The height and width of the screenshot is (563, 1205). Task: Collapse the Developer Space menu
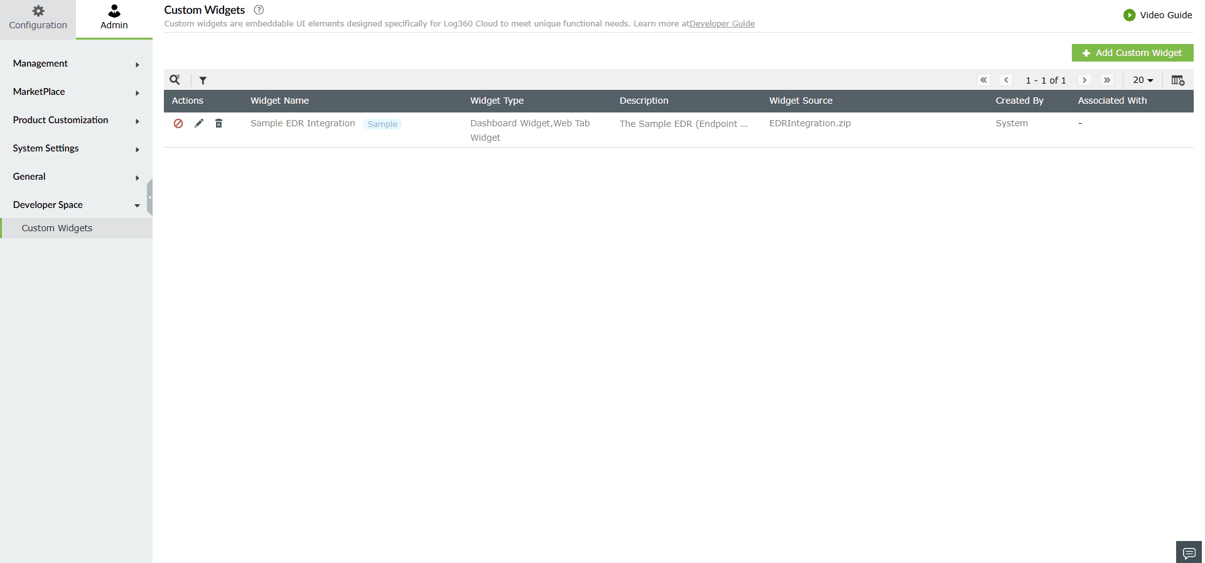76,205
